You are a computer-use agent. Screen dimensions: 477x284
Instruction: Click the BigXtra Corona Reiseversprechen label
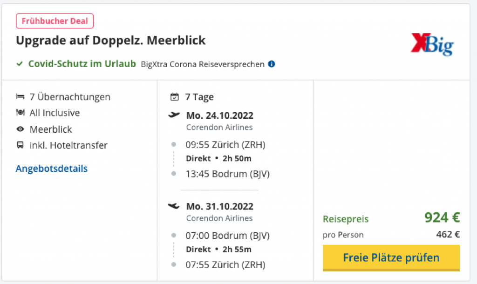coord(203,64)
